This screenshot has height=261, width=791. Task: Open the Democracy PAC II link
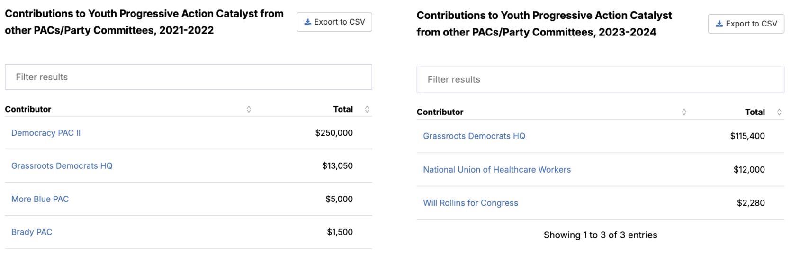[46, 133]
